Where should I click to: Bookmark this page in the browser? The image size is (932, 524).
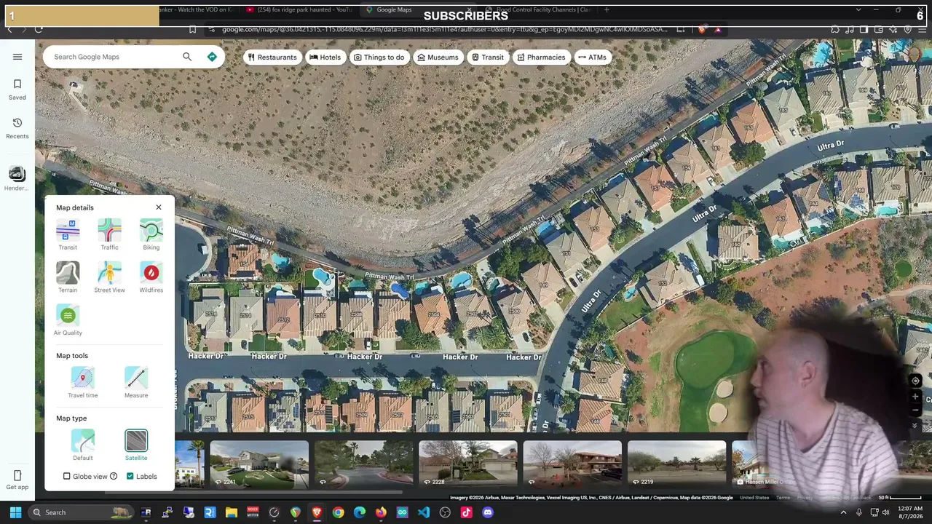tap(192, 29)
